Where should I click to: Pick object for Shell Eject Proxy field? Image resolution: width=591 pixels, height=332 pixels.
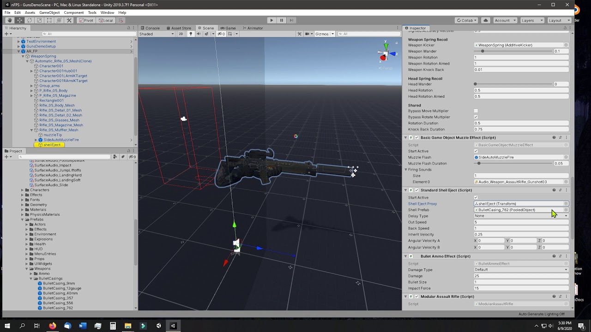[566, 203]
